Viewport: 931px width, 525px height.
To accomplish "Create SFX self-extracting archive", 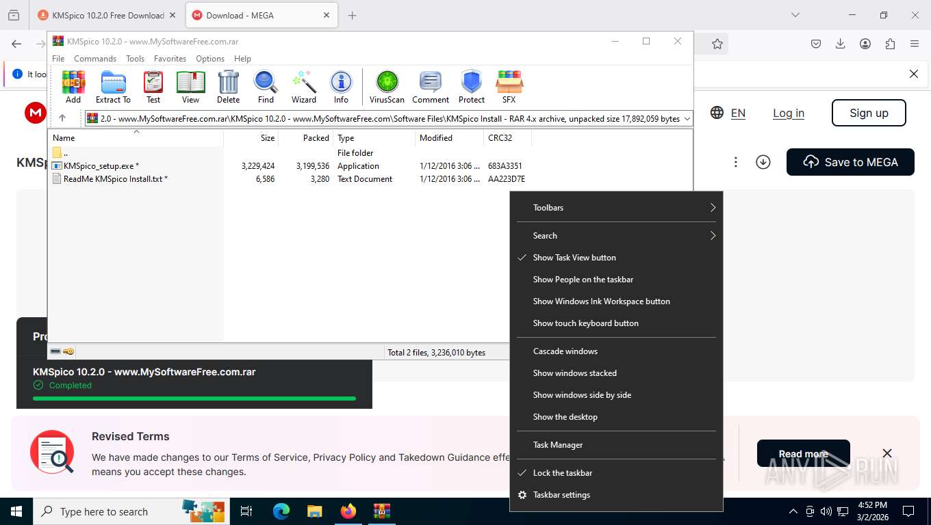I will click(x=509, y=87).
